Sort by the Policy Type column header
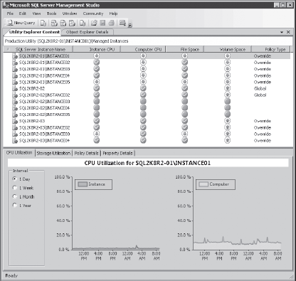 point(270,49)
